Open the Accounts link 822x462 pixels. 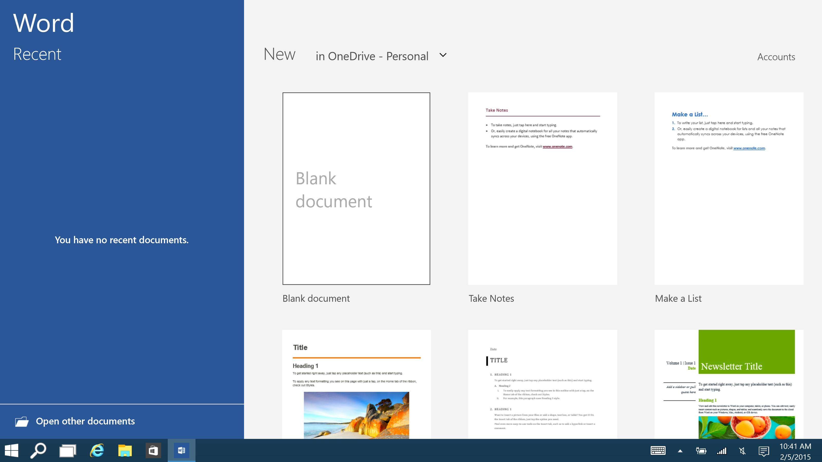pos(776,57)
